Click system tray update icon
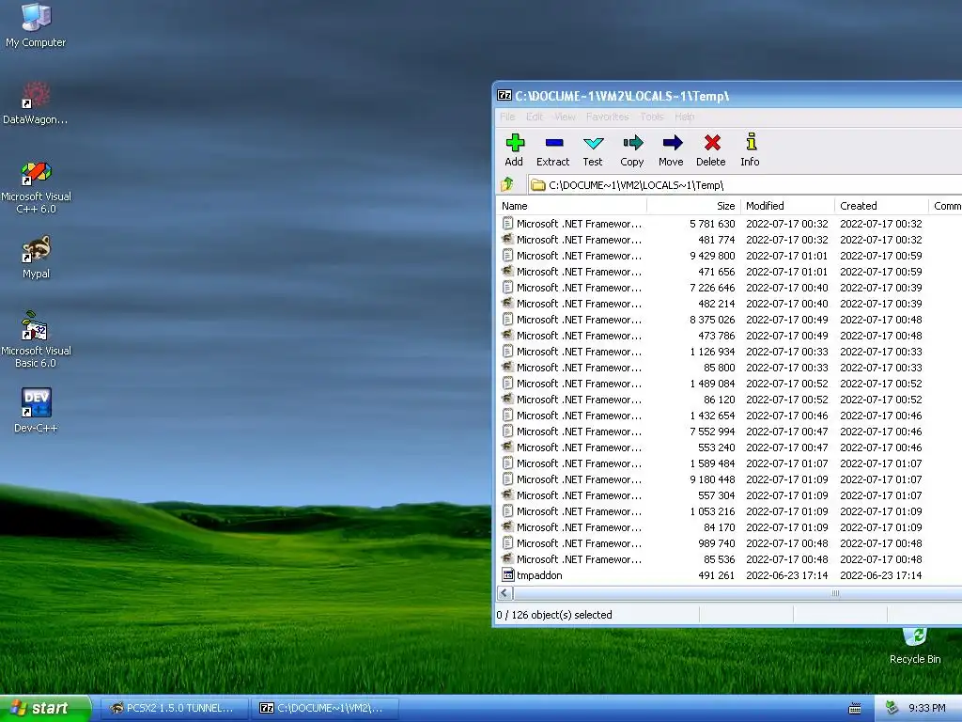The height and width of the screenshot is (722, 962). 892,708
